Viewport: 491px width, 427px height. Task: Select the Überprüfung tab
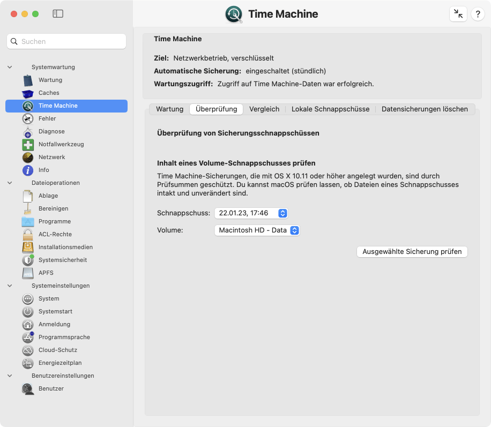[217, 109]
